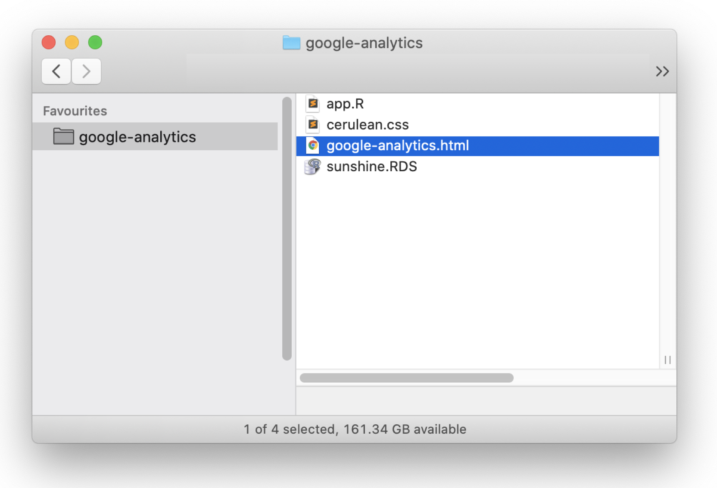Viewport: 717px width, 488px height.
Task: Click the code file icon beside cerulean.css
Action: pos(313,125)
